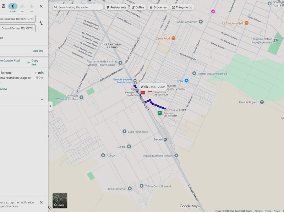
Task: Swap starting point and destination
Action: [x=41, y=23]
